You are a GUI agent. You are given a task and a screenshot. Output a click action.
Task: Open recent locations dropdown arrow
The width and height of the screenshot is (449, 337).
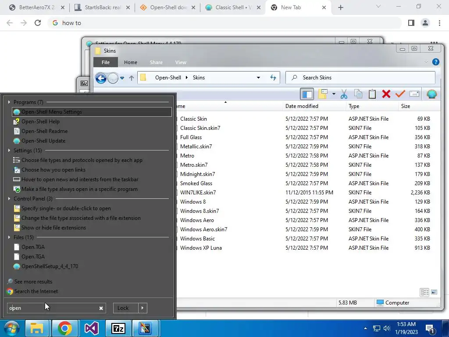click(x=122, y=78)
